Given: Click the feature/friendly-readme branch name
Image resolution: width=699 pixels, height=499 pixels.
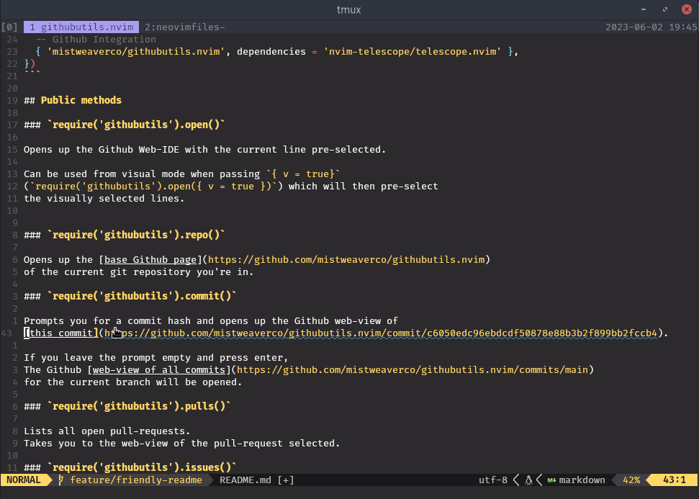Looking at the screenshot, I should click(x=136, y=480).
